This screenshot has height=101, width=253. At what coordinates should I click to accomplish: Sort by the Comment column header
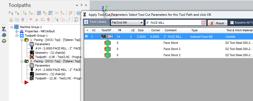[x=176, y=30]
